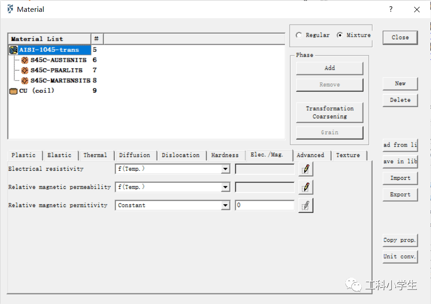Select the S45C-MARTENSITE phase row
The height and width of the screenshot is (304, 431).
pos(61,81)
